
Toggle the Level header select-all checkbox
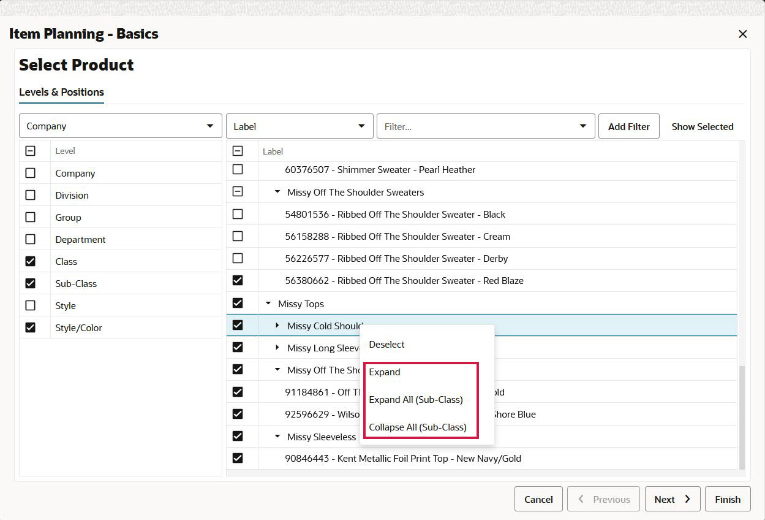click(30, 151)
